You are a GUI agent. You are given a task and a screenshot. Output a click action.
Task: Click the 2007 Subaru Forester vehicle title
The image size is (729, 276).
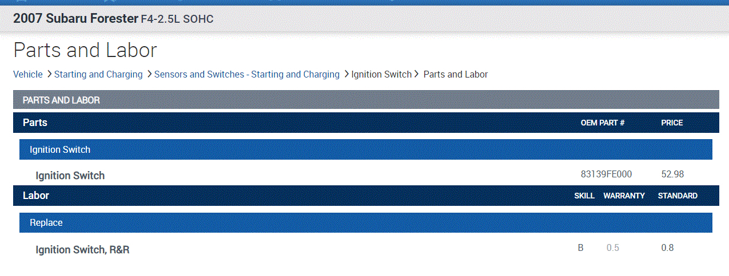(x=75, y=18)
